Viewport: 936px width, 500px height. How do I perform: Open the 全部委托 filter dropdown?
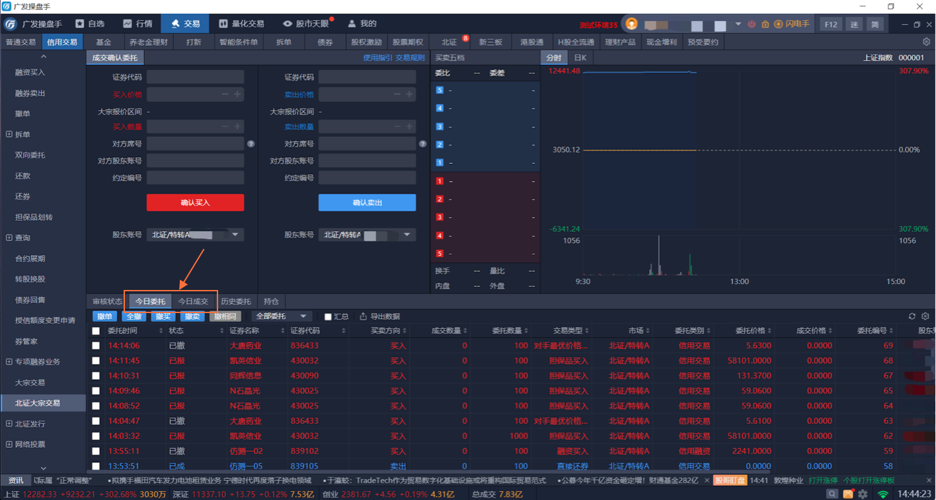[x=281, y=316]
